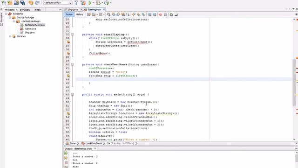Image resolution: width=298 pixels, height=168 pixels.
Task: Switch to the Ship.java editor tab
Action: tap(73, 9)
